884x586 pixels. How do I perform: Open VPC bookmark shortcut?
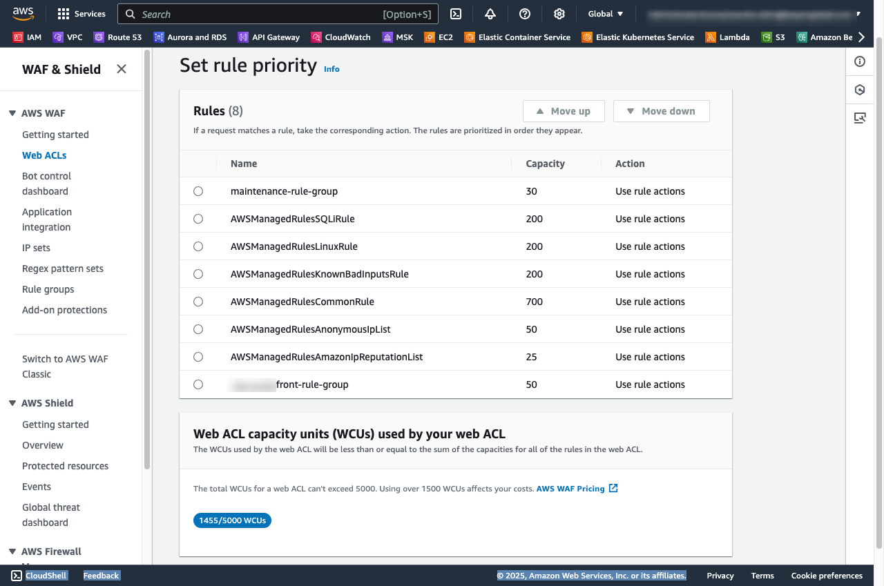coord(68,37)
